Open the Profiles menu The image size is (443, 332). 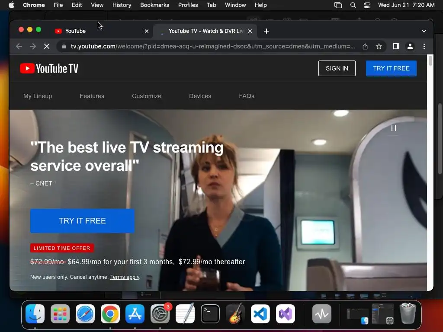(x=188, y=5)
